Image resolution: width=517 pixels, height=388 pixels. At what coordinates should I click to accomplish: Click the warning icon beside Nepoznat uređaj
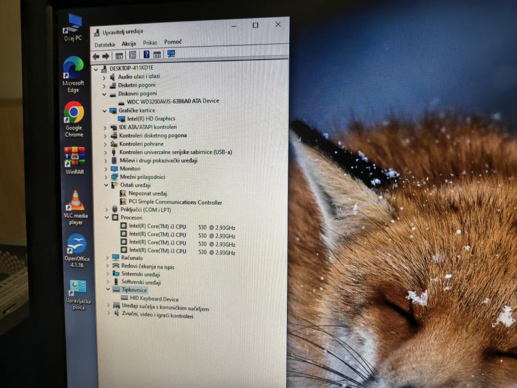click(123, 193)
